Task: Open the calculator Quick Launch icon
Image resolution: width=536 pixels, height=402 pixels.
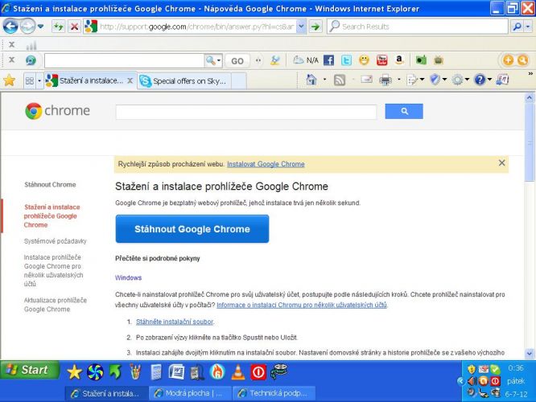Action: coord(156,372)
